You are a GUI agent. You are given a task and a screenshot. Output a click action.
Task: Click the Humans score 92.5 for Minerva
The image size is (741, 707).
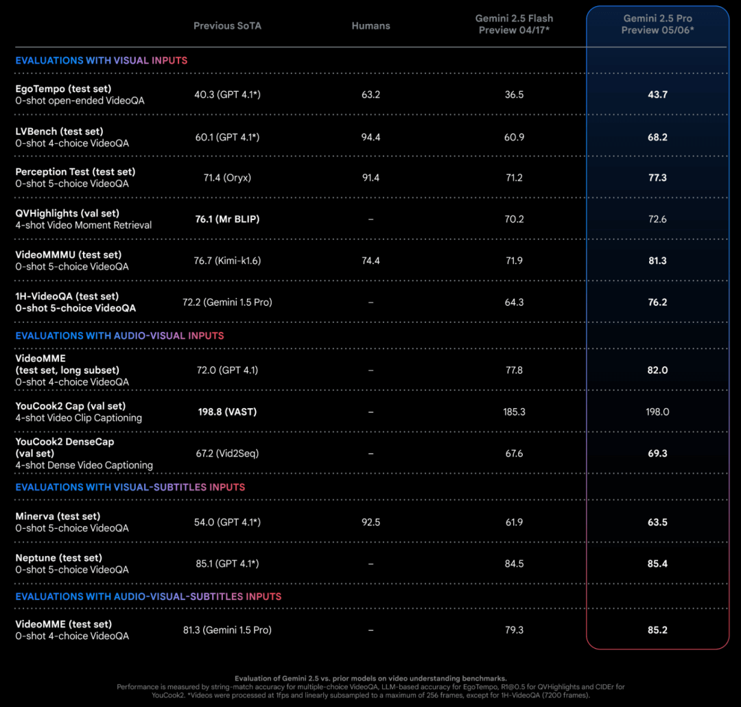[370, 523]
